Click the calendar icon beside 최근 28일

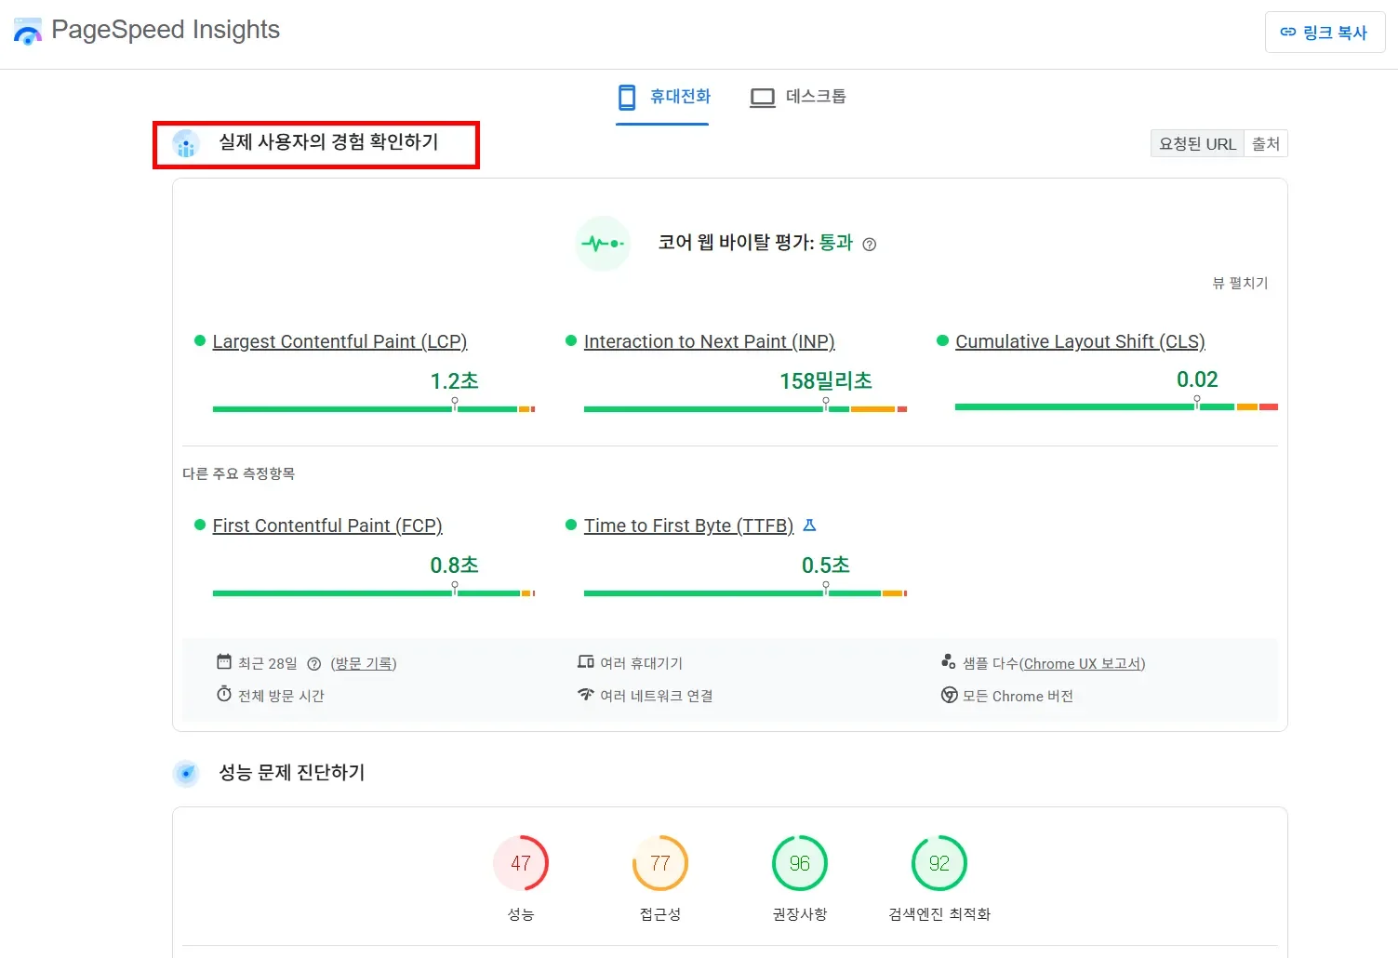pos(223,661)
